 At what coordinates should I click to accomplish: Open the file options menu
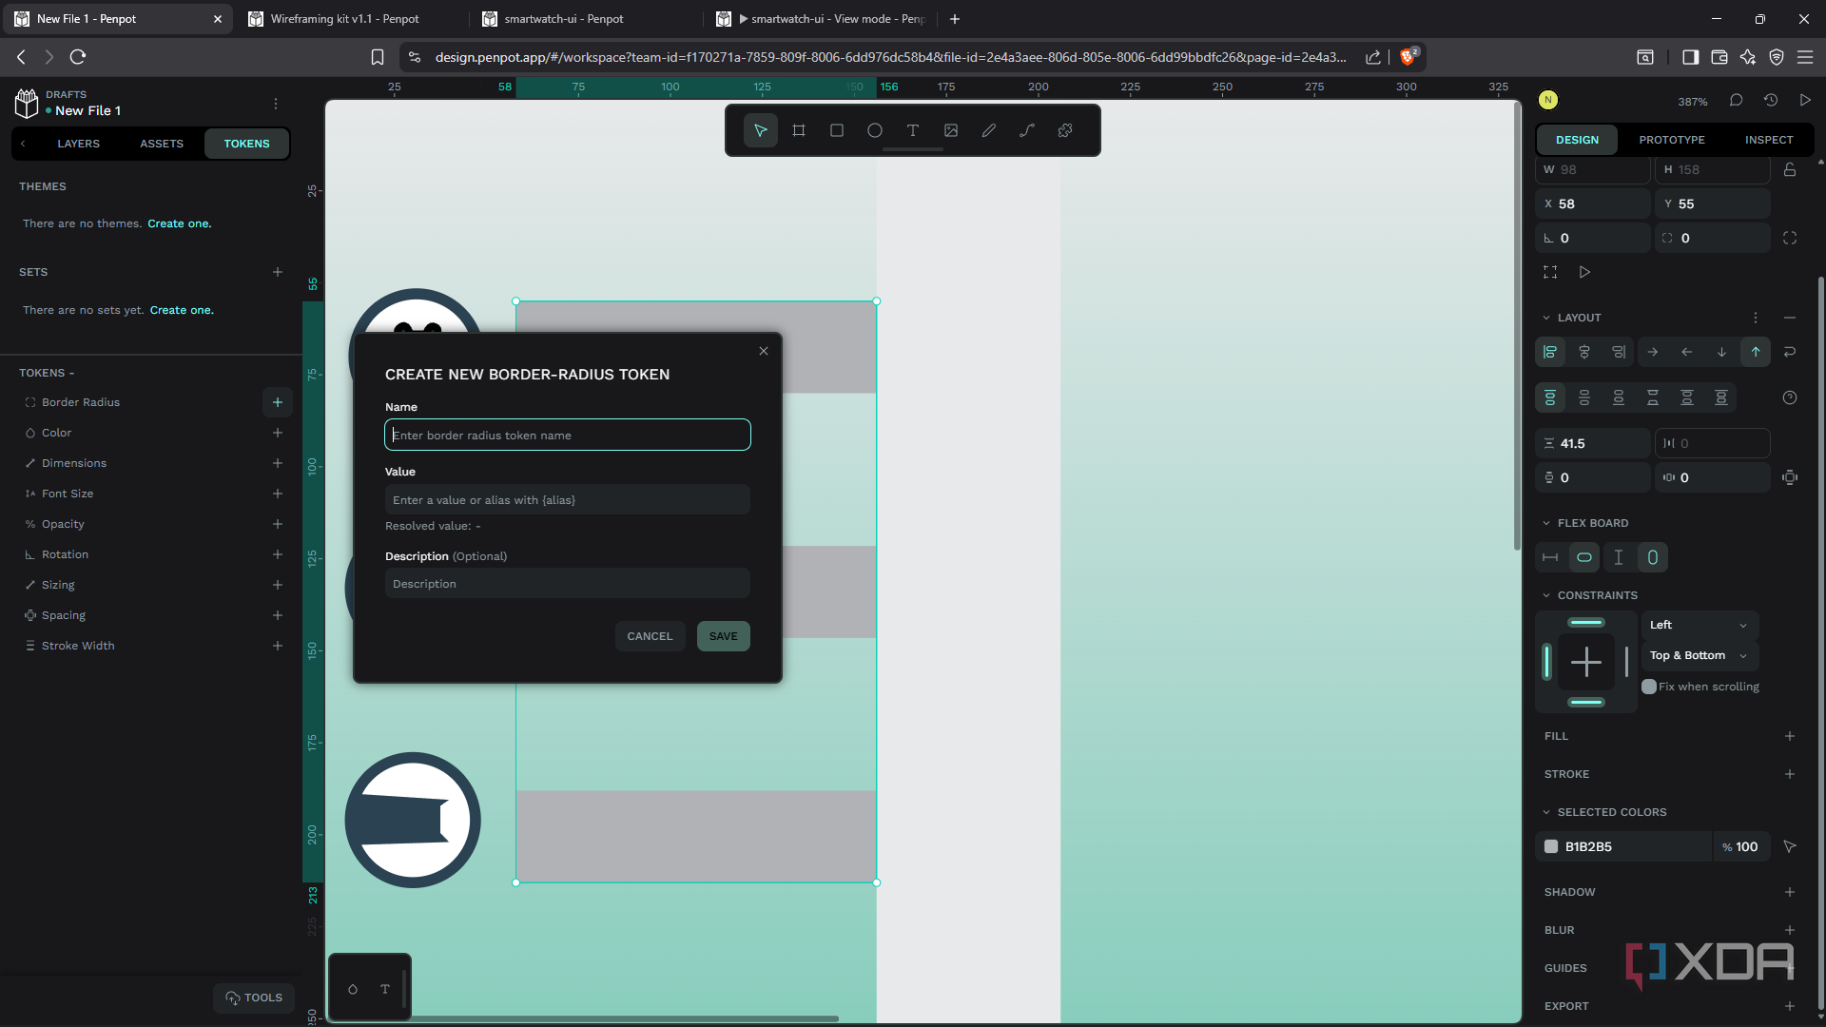pyautogui.click(x=276, y=103)
